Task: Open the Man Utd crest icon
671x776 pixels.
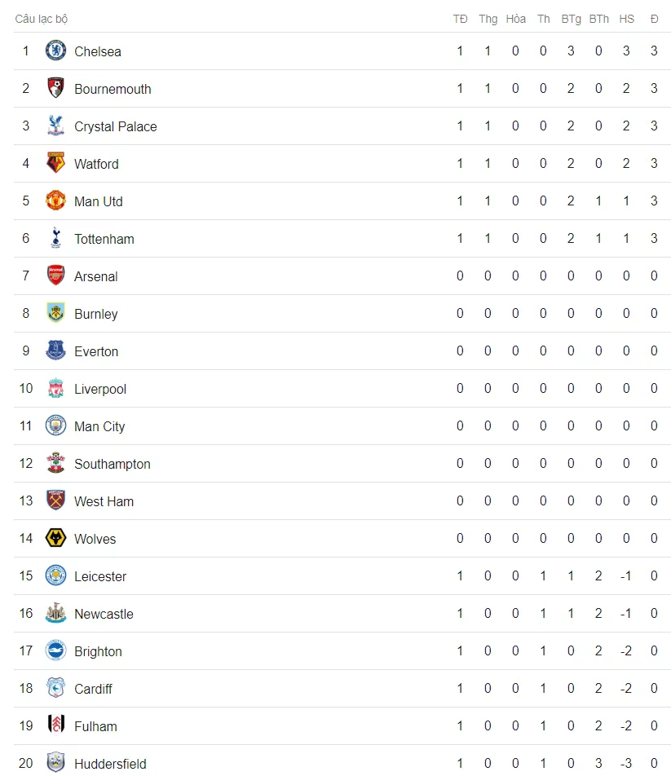Action: (56, 201)
